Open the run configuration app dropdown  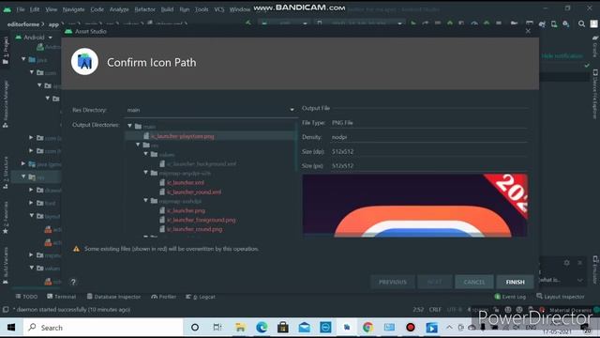284,23
